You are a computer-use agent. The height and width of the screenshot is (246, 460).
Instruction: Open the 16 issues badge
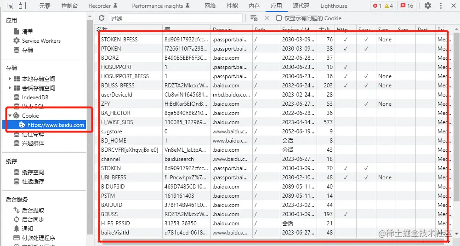(x=407, y=6)
